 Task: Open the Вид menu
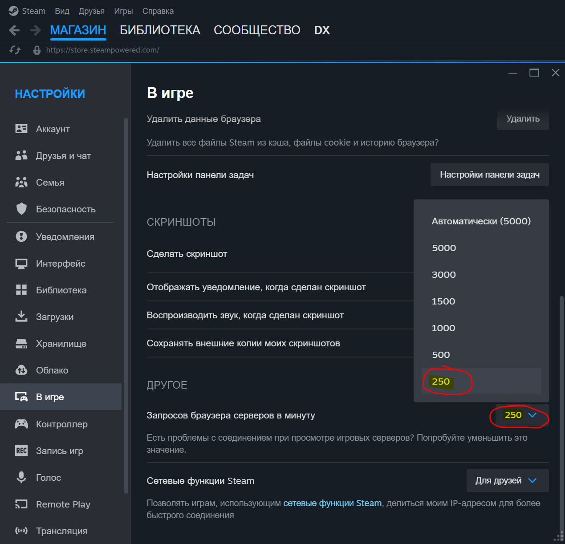(62, 11)
